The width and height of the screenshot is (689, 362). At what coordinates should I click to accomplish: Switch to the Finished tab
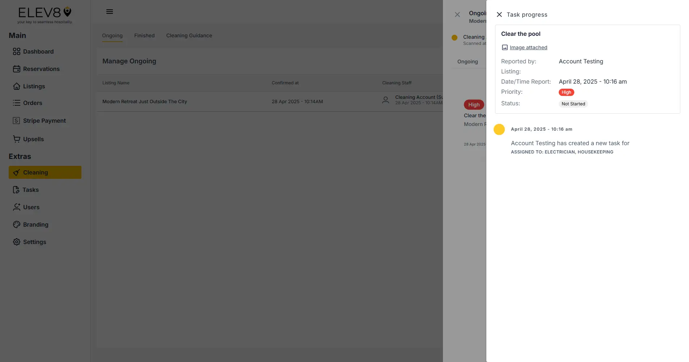tap(144, 35)
